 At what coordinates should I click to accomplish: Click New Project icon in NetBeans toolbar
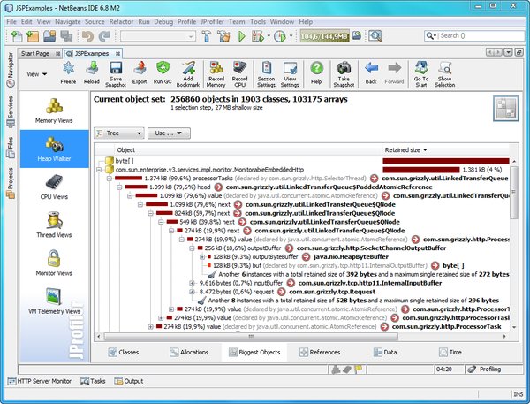pos(34,36)
